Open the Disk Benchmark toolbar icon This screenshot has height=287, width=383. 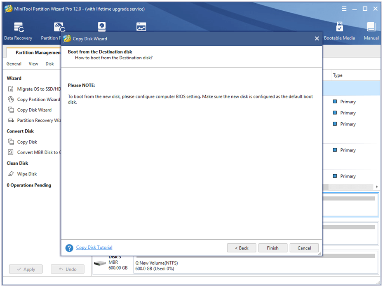point(101,27)
